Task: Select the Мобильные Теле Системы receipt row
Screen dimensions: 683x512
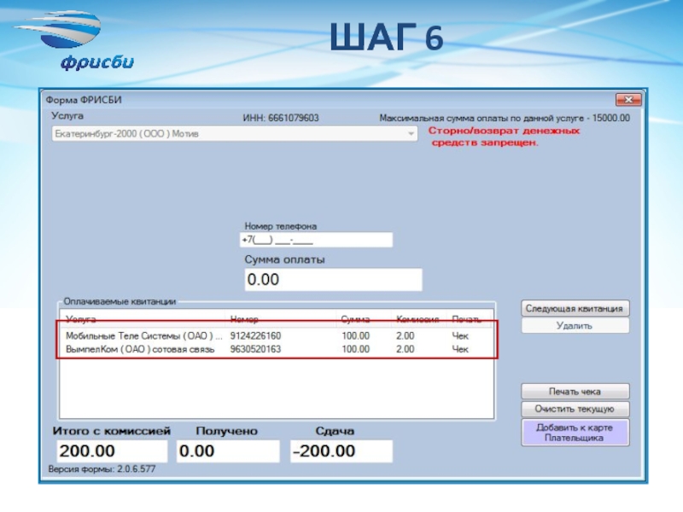Action: [277, 335]
